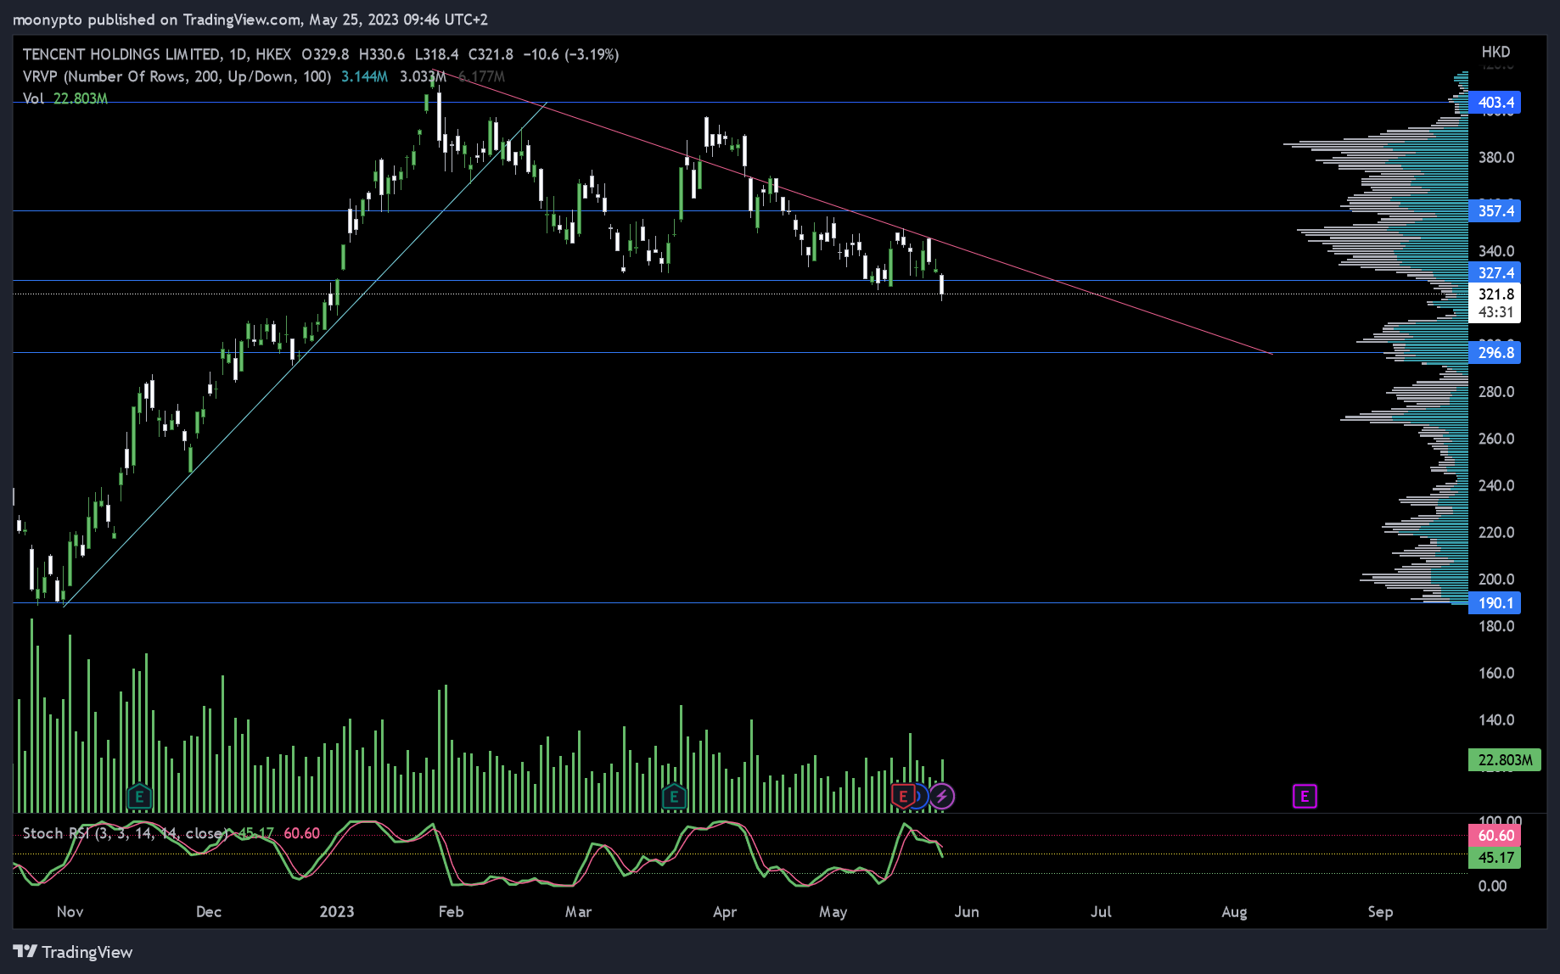Click the 240.0 price axis tick
1560x974 pixels.
pyautogui.click(x=1496, y=486)
